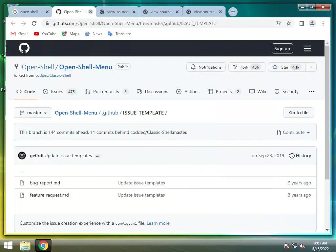Go to parent directory (..)

(22, 171)
